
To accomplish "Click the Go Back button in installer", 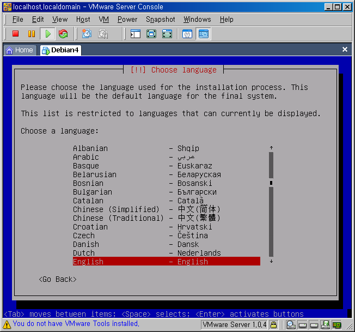I will click(x=58, y=279).
